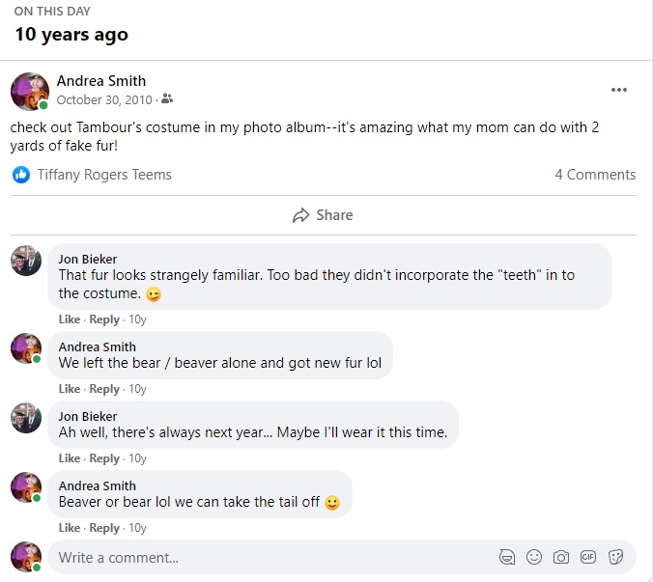653x582 pixels.
Task: Attach a photo using camera icon
Action: coord(561,557)
